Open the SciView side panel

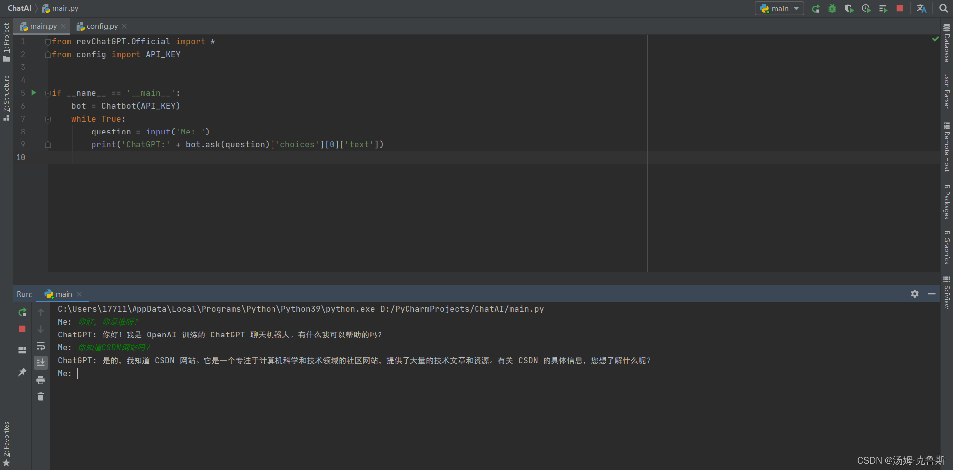point(947,292)
